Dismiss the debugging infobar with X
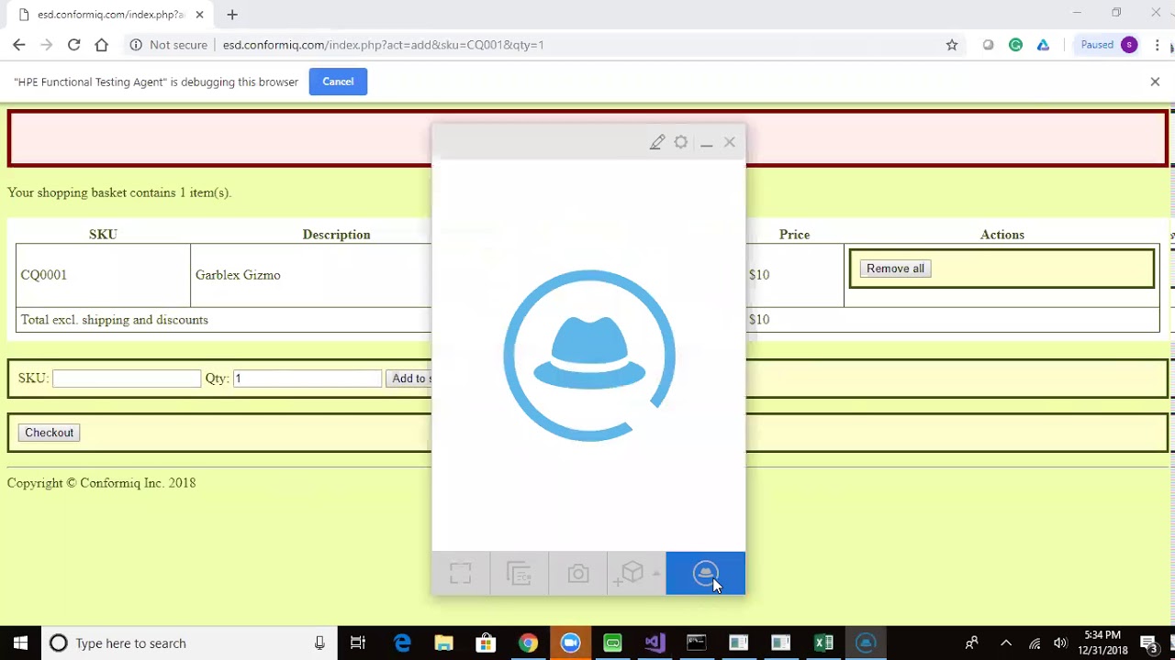This screenshot has width=1175, height=660. coord(1155,82)
